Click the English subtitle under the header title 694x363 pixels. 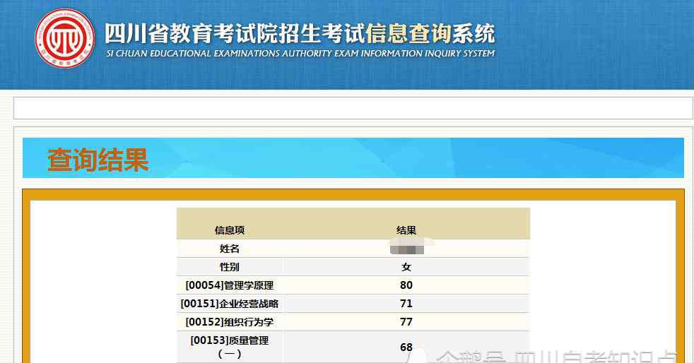(300, 54)
